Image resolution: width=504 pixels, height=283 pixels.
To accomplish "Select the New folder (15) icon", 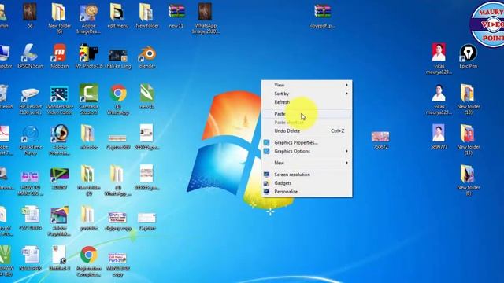I will tap(469, 140).
